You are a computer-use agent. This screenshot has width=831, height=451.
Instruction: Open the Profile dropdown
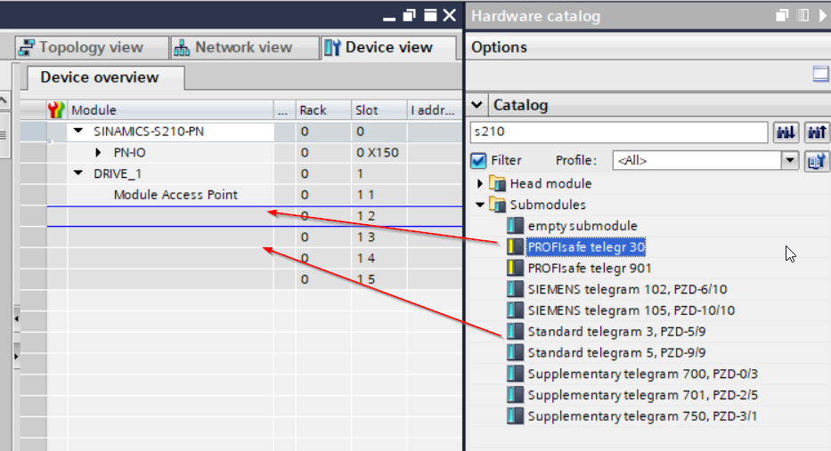(790, 160)
